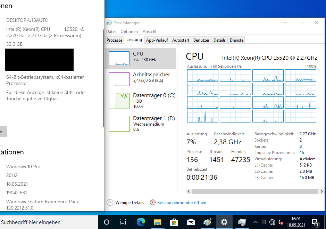Select the Arbeitsspeicher performance entry

tap(141, 79)
